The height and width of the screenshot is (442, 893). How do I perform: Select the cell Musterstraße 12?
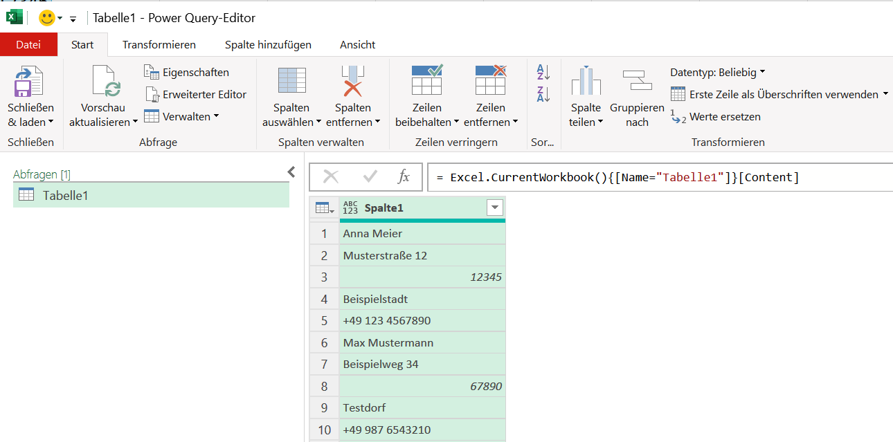pyautogui.click(x=422, y=255)
